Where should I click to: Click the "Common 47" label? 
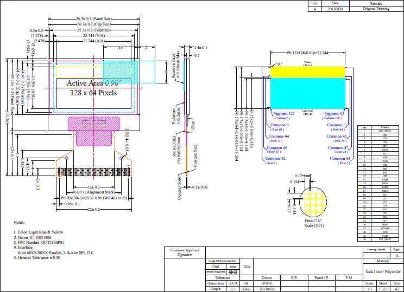[x=338, y=147]
